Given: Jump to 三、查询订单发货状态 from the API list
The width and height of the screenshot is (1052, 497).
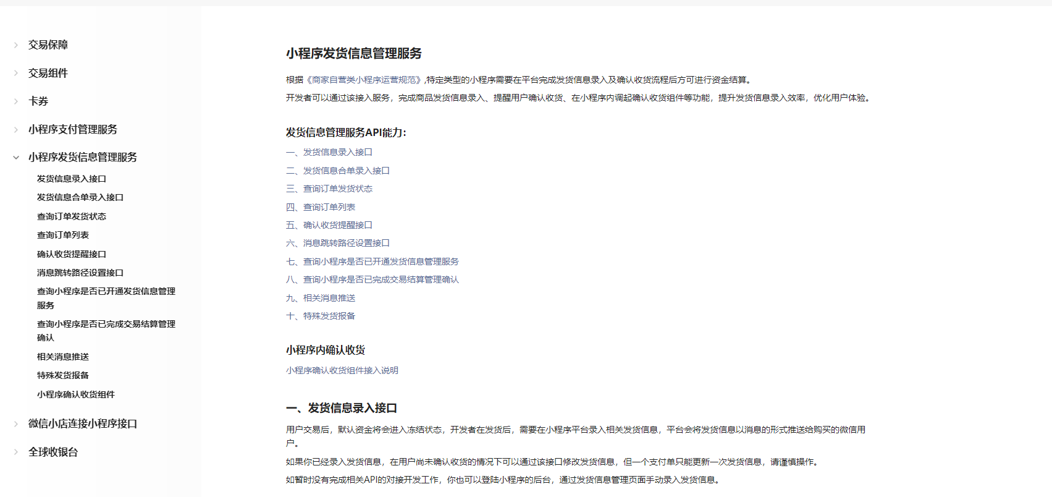Looking at the screenshot, I should [x=329, y=189].
